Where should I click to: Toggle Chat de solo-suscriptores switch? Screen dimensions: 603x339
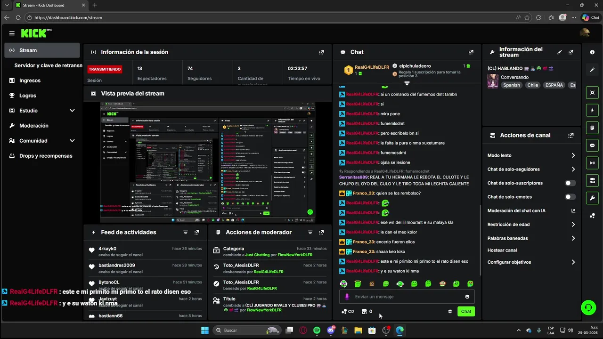click(x=570, y=183)
